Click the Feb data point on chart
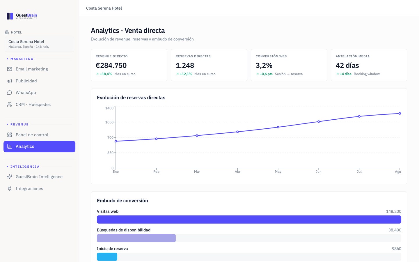 pyautogui.click(x=156, y=139)
